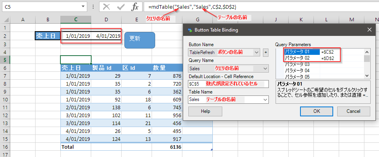
Task: Open the Button Name dropdown
Action: 256,52
